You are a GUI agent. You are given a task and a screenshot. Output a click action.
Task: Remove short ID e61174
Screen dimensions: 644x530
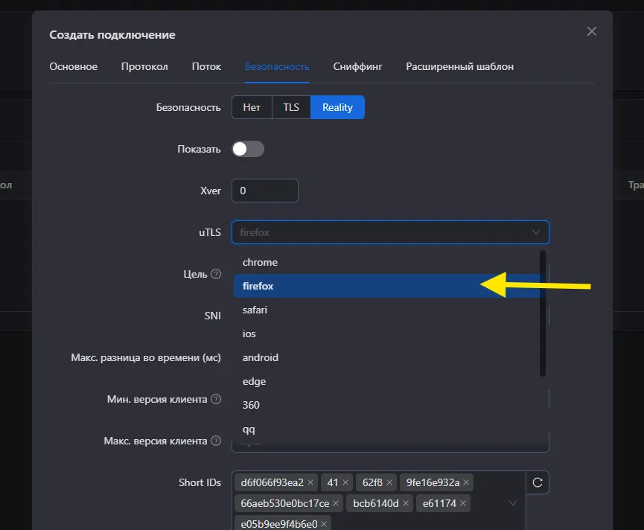[463, 503]
